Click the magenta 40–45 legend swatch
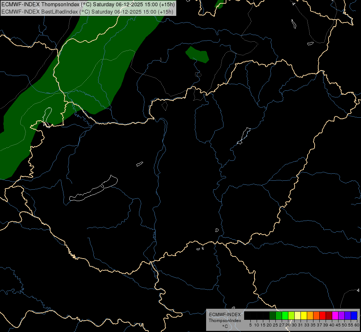This screenshot has height=332, width=361. [335, 315]
